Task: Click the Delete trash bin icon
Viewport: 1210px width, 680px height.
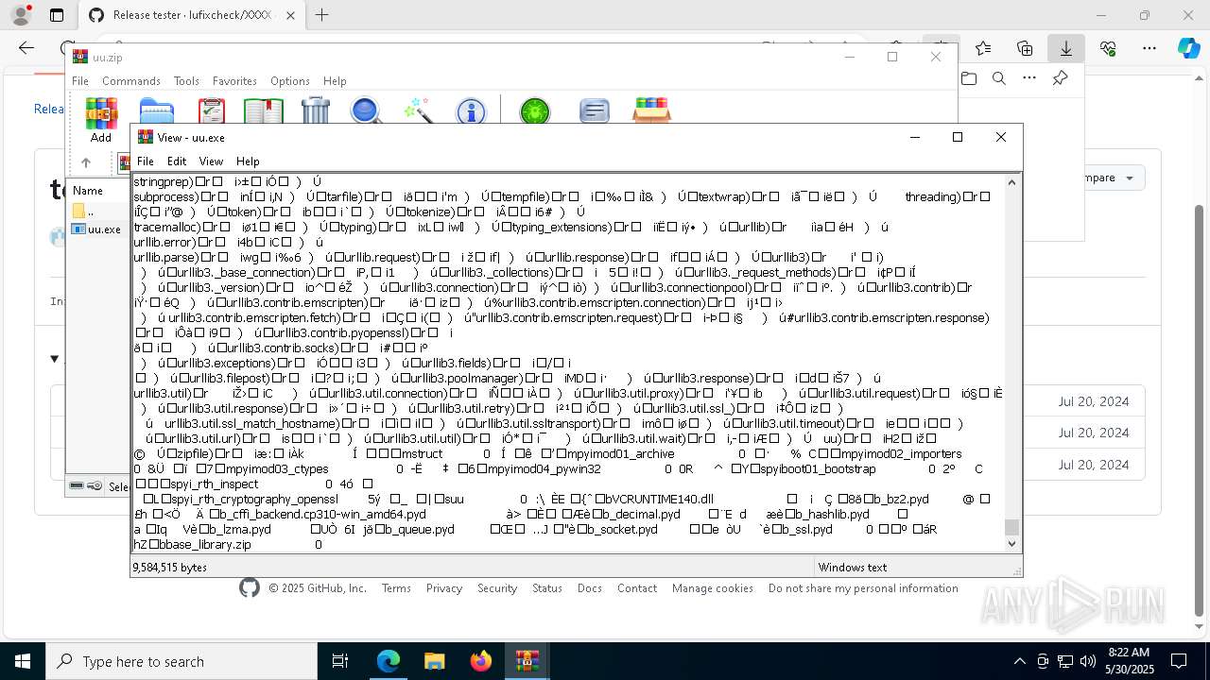Action: pos(316,111)
